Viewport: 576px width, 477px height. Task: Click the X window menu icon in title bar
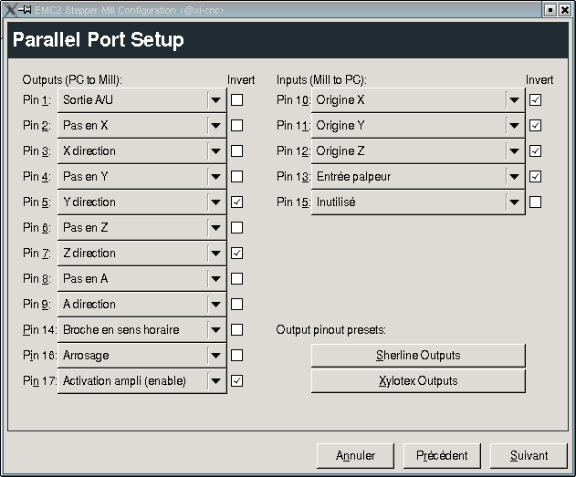[x=10, y=10]
